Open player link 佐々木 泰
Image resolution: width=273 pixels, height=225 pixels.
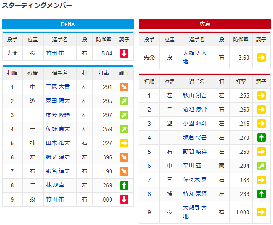195,180
